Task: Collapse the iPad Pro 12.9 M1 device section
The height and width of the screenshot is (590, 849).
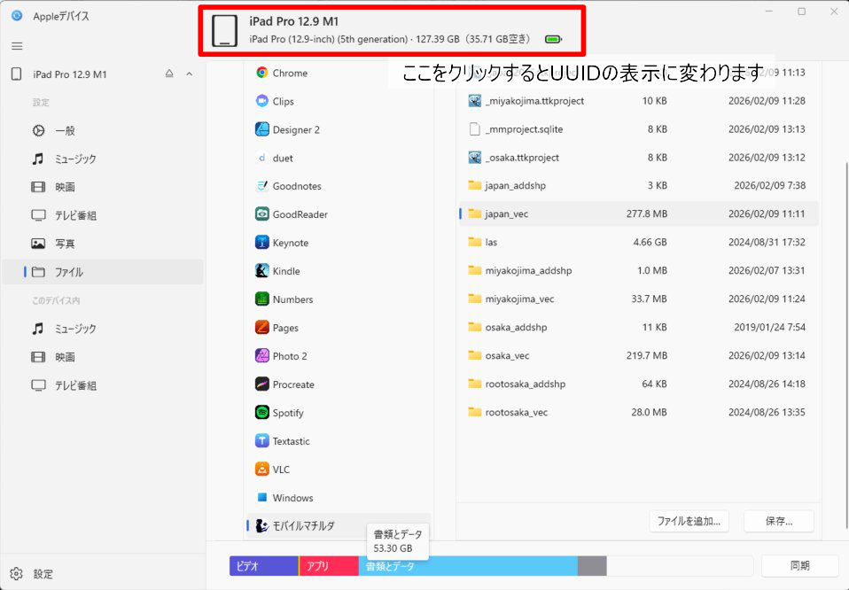Action: point(189,74)
